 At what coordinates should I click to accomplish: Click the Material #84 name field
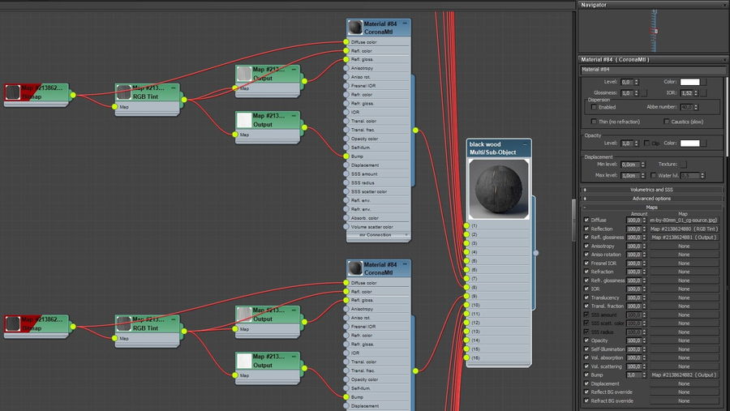click(x=652, y=70)
